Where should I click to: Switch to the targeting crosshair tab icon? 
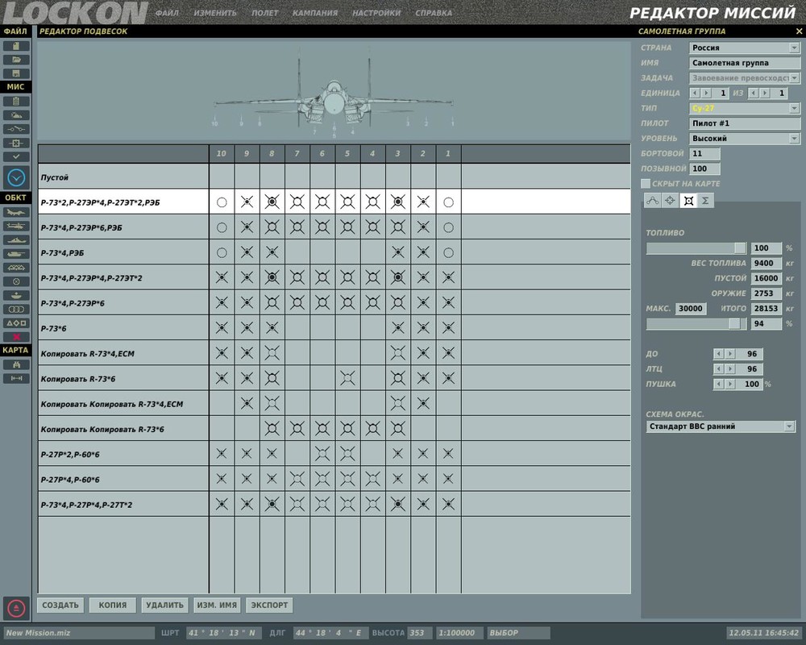pos(670,201)
